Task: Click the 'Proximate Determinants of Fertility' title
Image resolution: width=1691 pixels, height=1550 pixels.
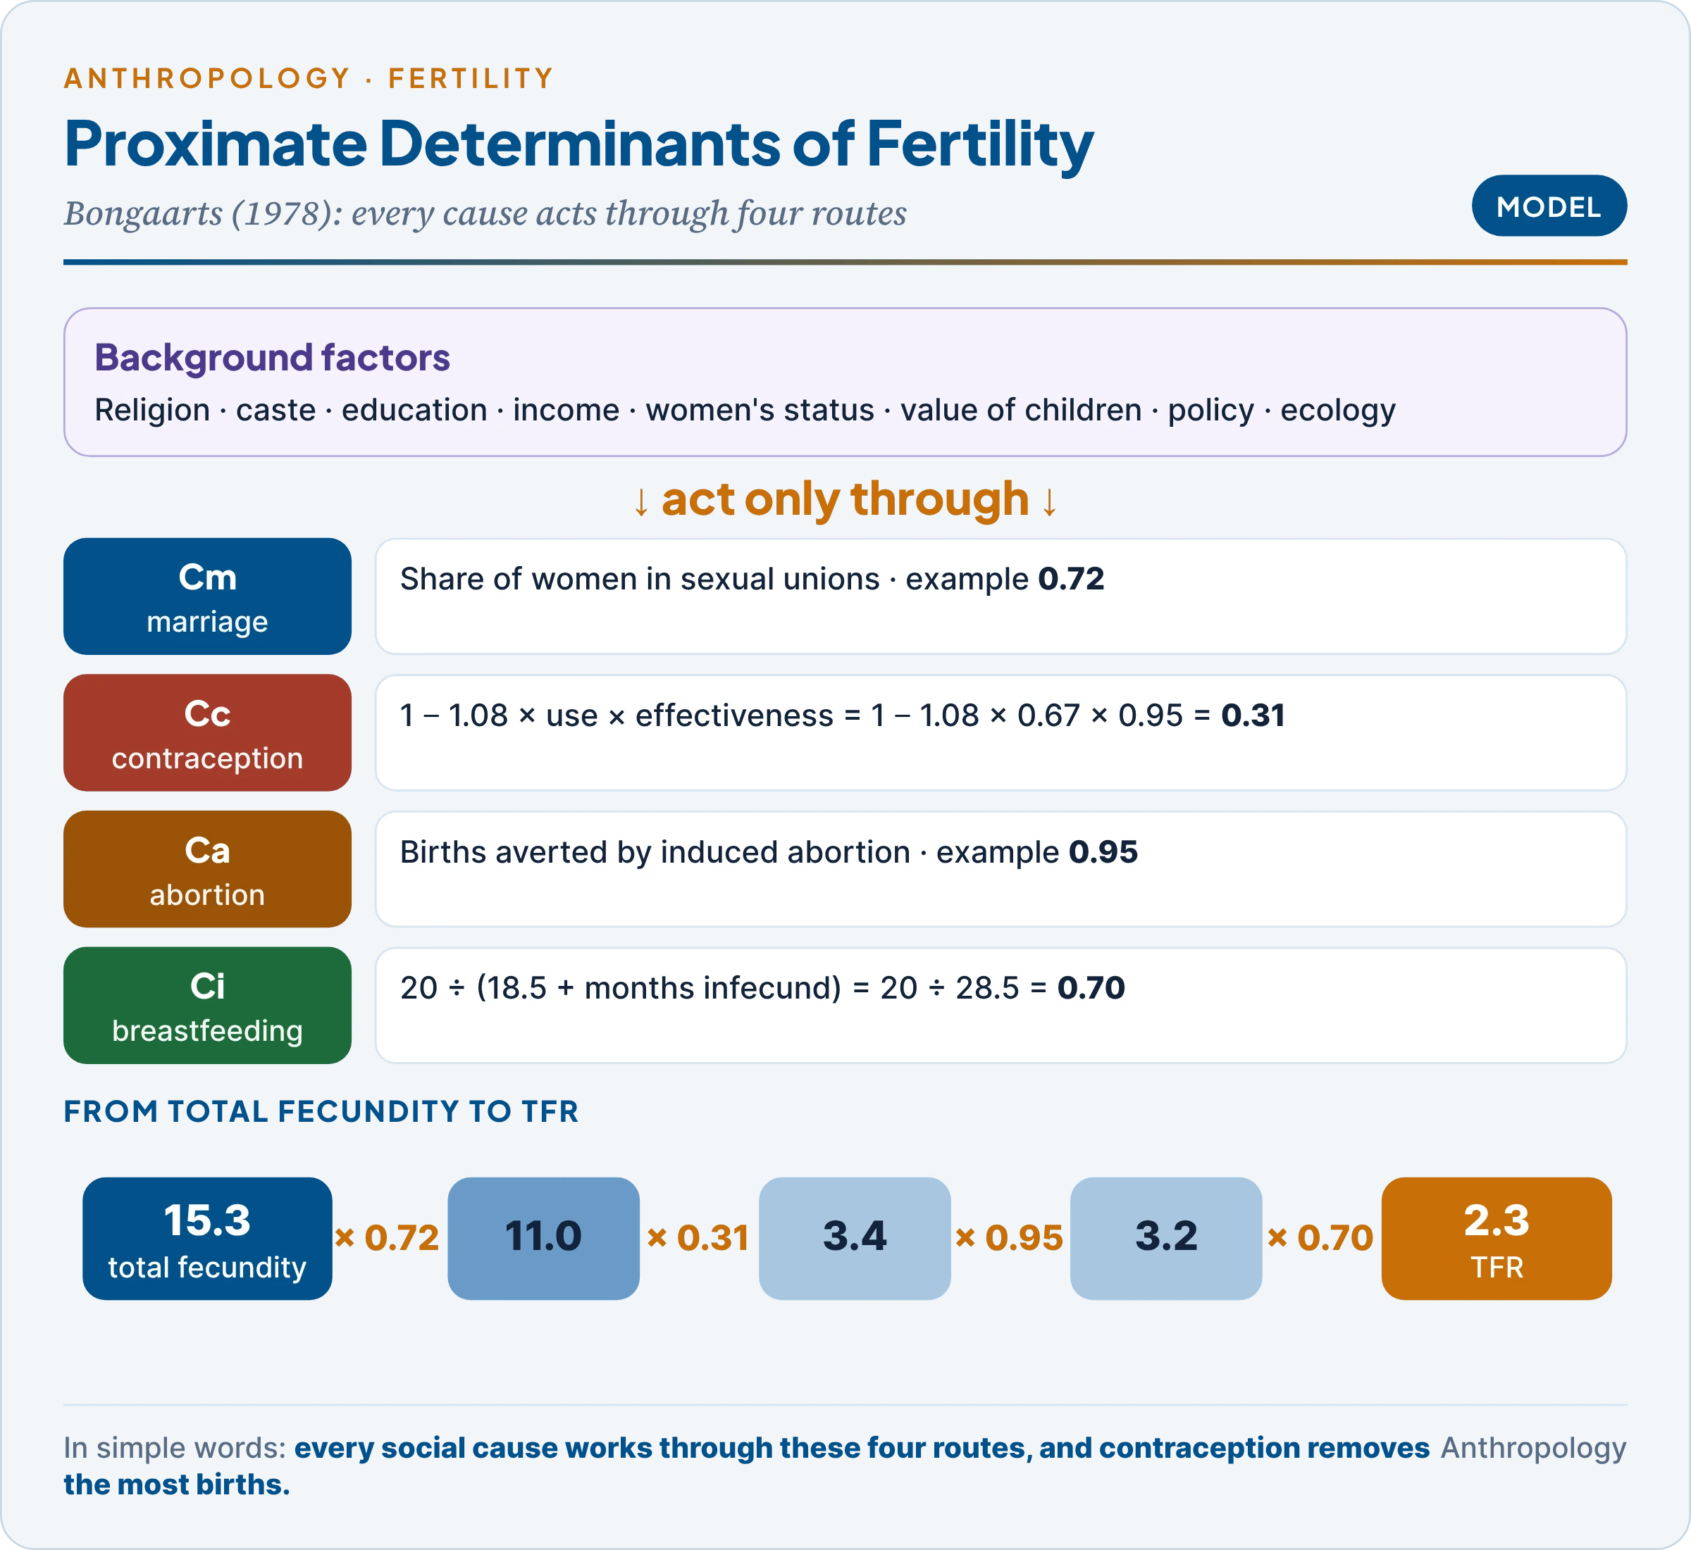Action: 579,144
